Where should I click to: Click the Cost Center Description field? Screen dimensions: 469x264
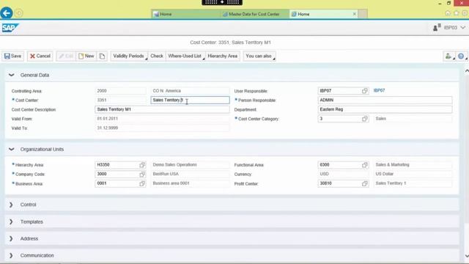[x=162, y=109]
